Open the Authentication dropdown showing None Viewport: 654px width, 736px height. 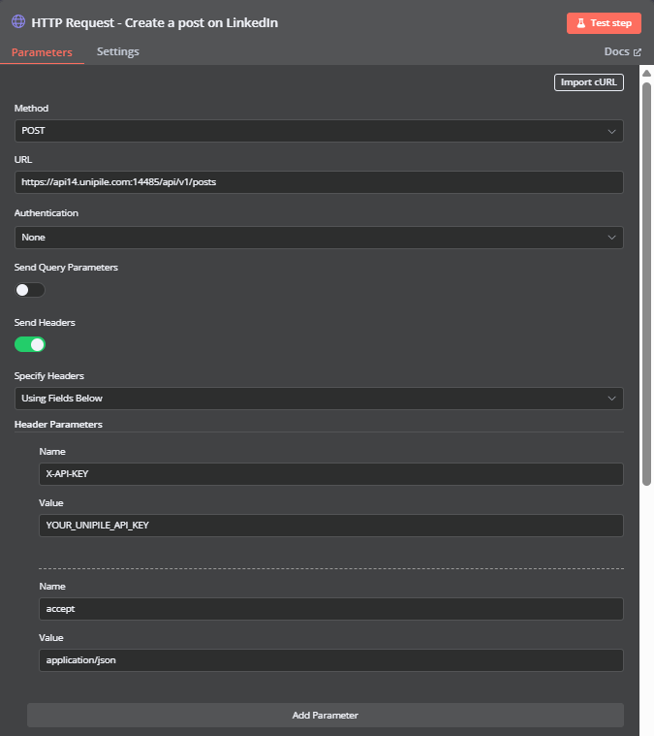coord(319,238)
